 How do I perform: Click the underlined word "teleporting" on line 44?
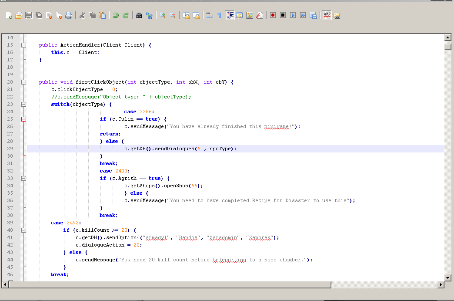point(229,260)
